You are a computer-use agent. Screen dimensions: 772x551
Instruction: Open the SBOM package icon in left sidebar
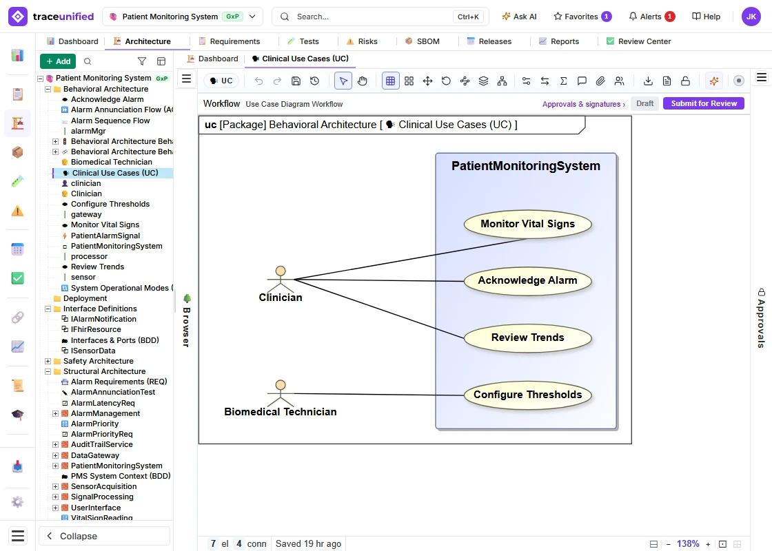[18, 152]
